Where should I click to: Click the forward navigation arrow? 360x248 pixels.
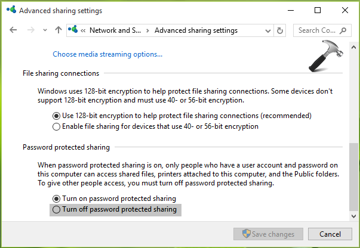click(30, 30)
